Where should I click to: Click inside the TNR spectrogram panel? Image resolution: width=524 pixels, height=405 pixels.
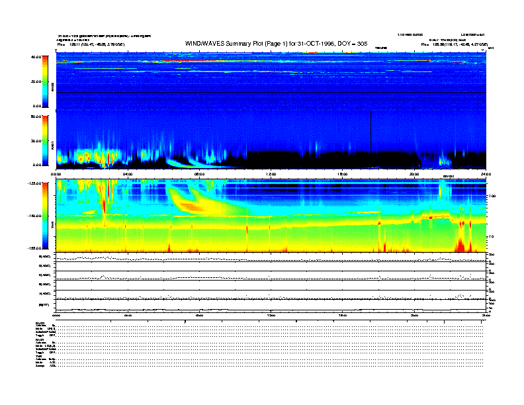271,216
